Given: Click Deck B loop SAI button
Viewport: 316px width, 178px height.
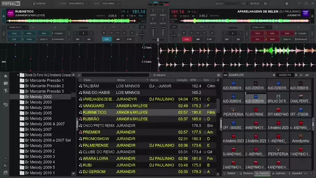Looking at the screenshot, I should [238, 39].
